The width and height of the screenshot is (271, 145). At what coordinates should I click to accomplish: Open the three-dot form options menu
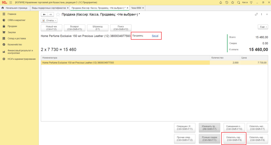[261, 14]
